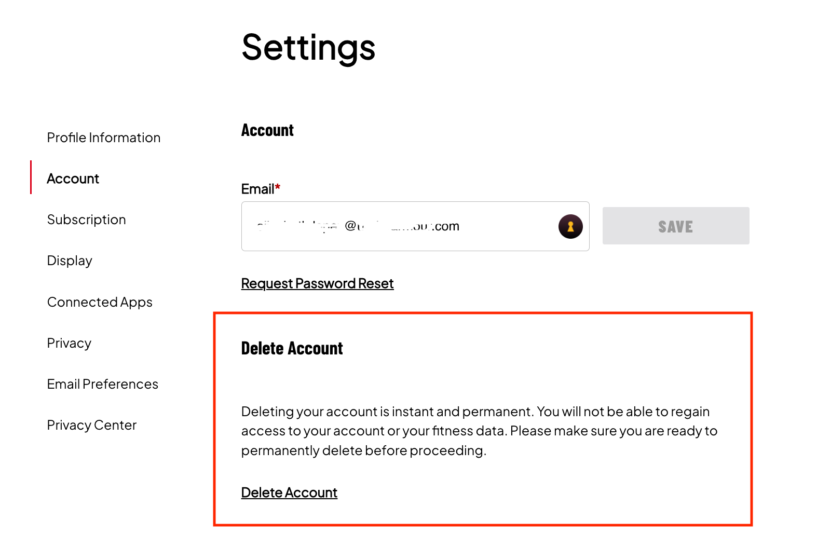817x548 pixels.
Task: Switch to Email Preferences
Action: [x=103, y=384]
